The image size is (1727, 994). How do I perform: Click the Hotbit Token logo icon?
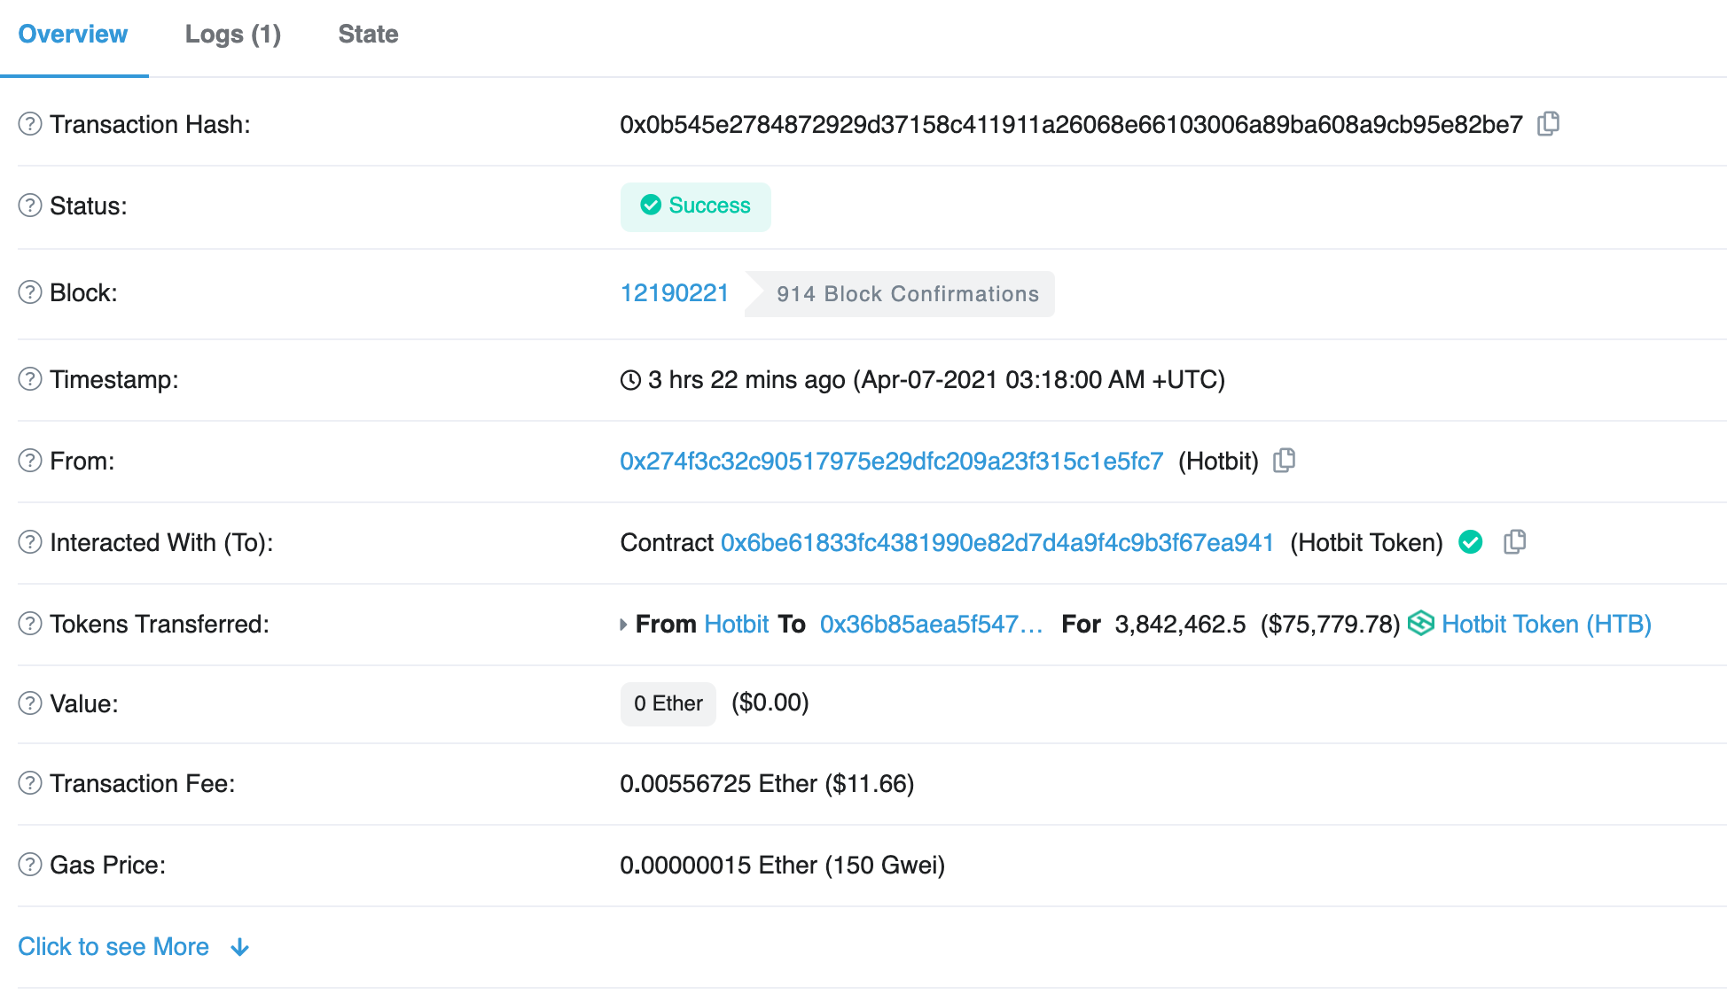(1420, 624)
